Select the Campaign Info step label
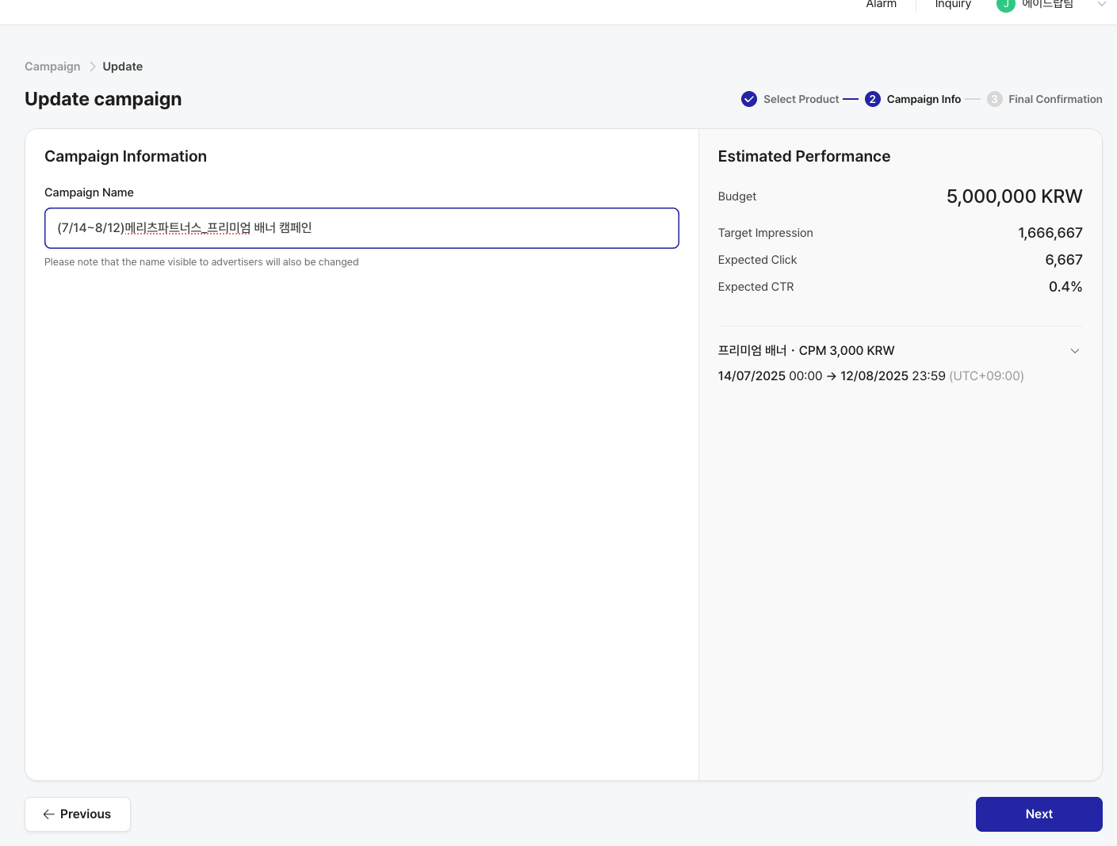This screenshot has height=846, width=1117. 924,99
